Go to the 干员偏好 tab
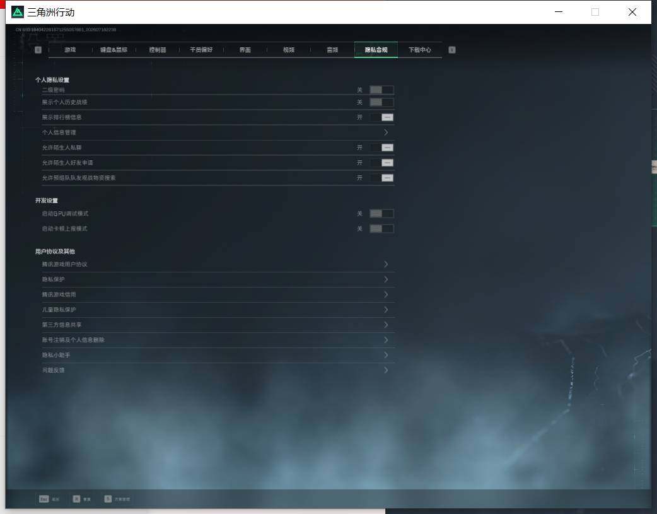This screenshot has width=657, height=514. (201, 50)
